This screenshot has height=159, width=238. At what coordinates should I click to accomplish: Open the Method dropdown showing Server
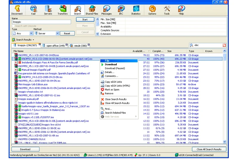[x=57, y=34]
